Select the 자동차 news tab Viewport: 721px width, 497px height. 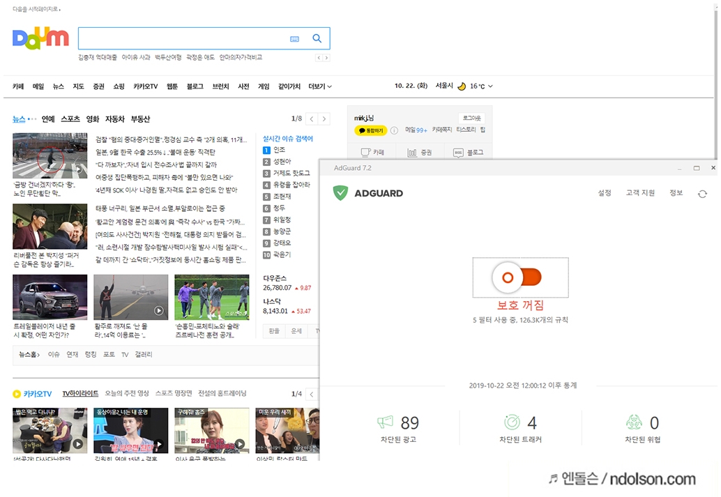115,119
